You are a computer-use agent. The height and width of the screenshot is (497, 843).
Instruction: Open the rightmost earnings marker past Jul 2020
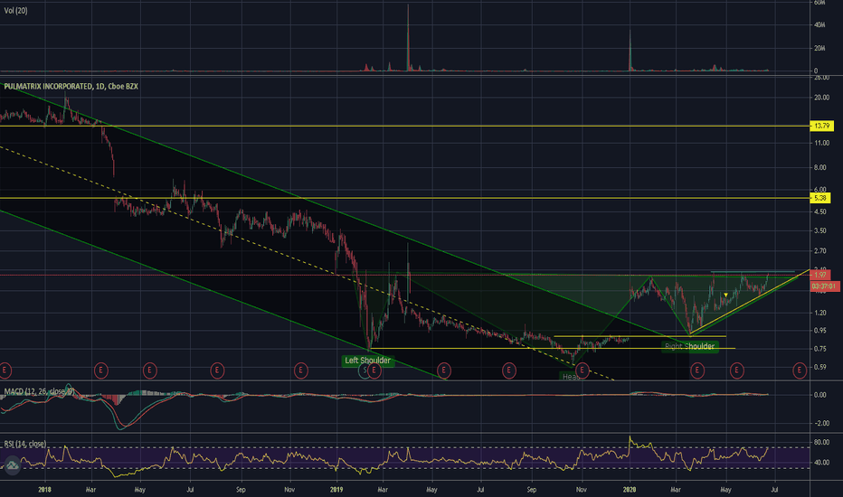pos(800,370)
